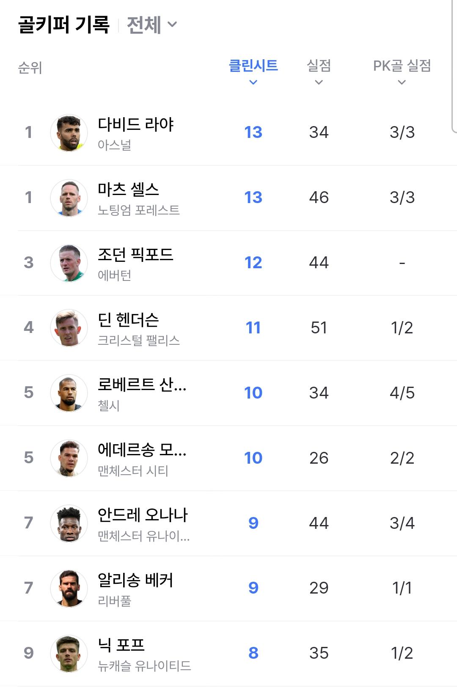457x693 pixels.
Task: Sort by 실점 column
Action: (x=319, y=71)
